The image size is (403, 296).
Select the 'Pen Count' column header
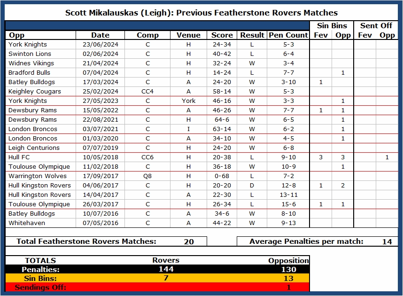click(288, 35)
